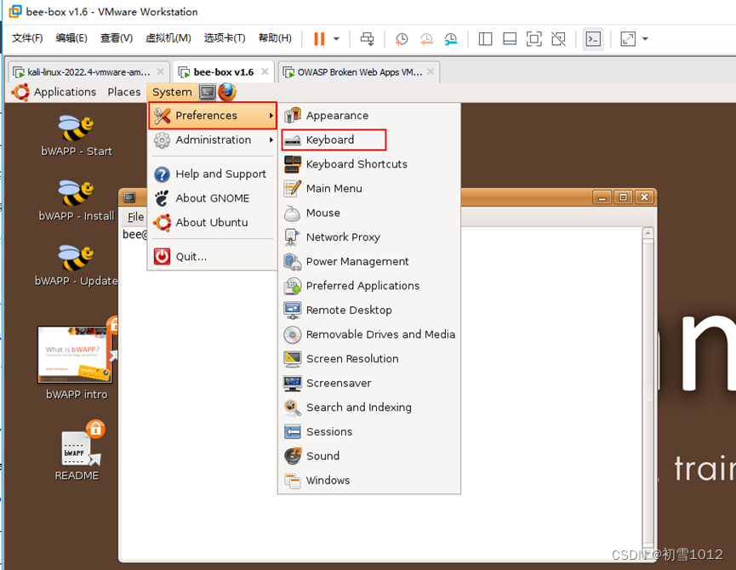Take a snapshot of this virtual machine
The image size is (736, 570).
402,39
